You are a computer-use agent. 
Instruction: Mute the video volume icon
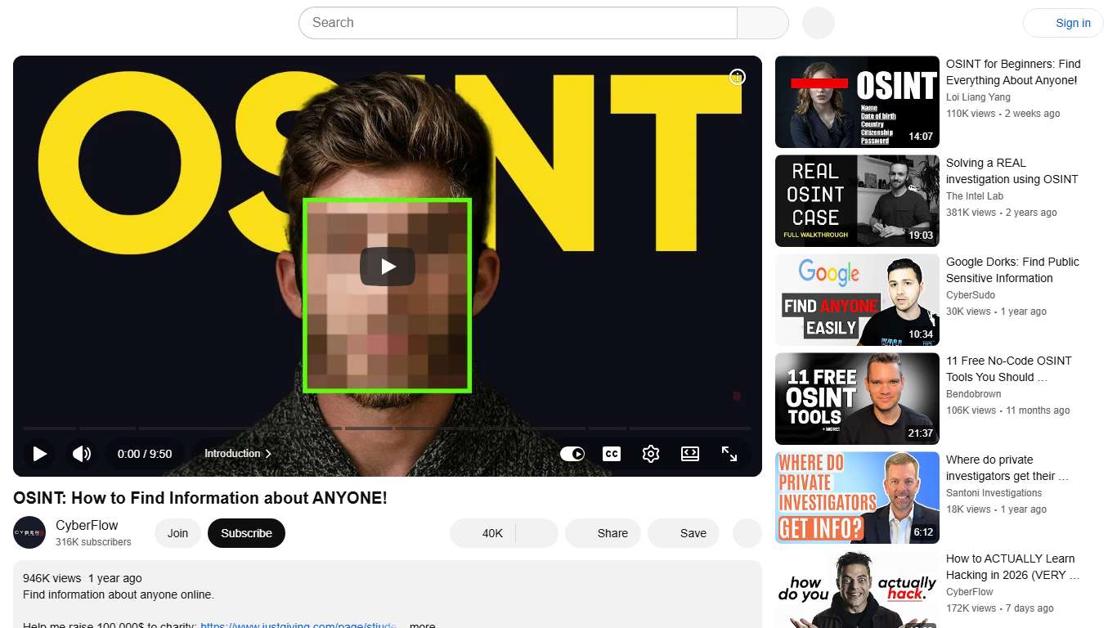[x=82, y=454]
